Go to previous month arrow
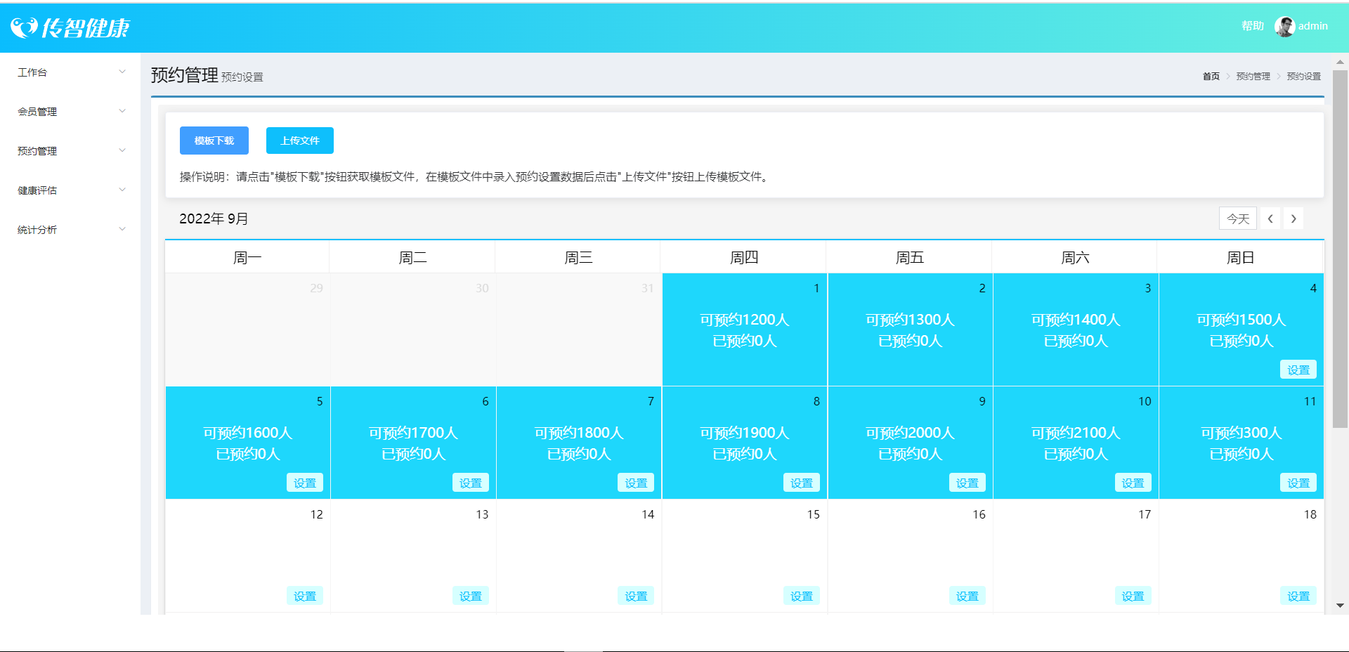This screenshot has height=652, width=1349. (1270, 219)
